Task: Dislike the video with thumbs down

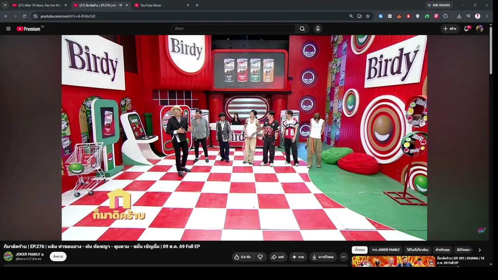Action: (260, 257)
